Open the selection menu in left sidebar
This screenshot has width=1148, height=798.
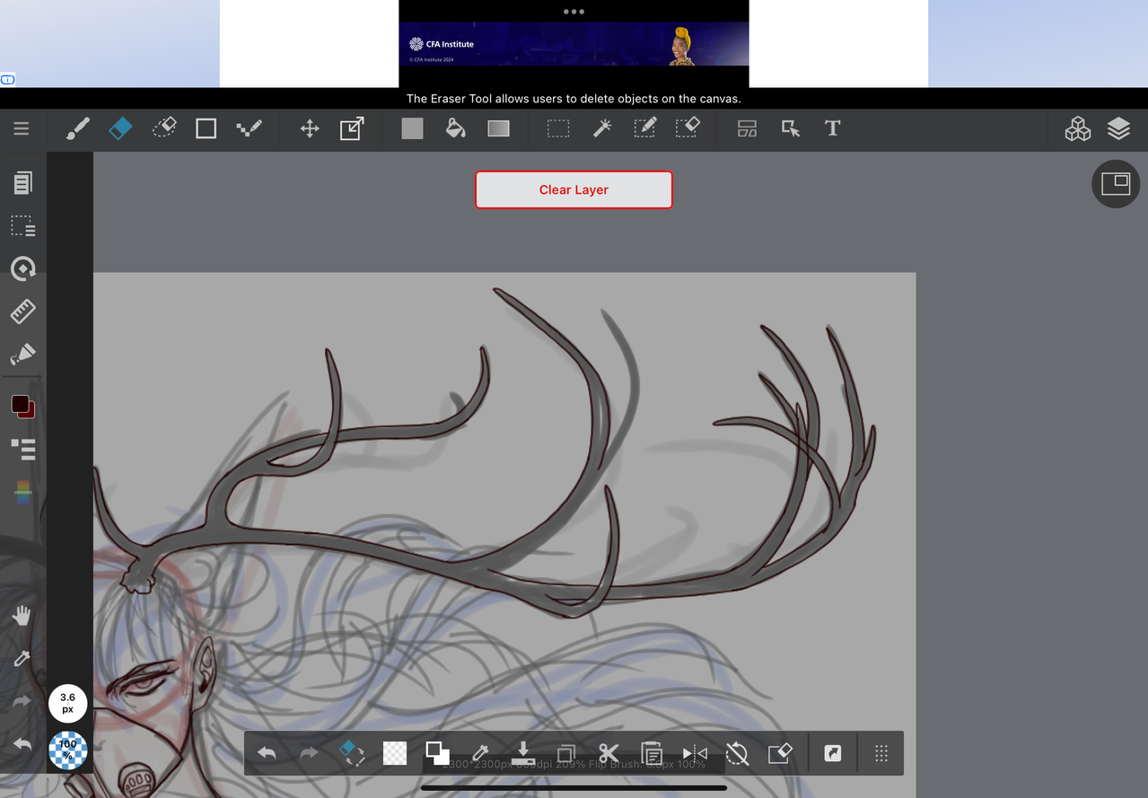pos(22,226)
